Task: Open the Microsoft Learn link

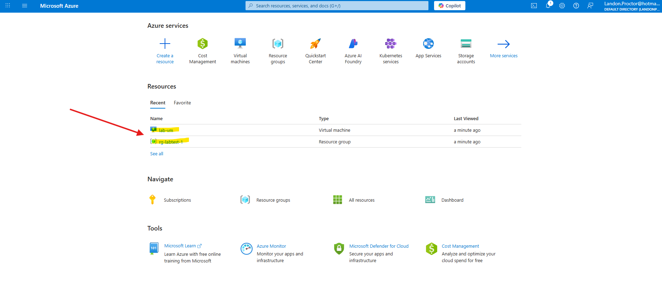Action: point(183,246)
